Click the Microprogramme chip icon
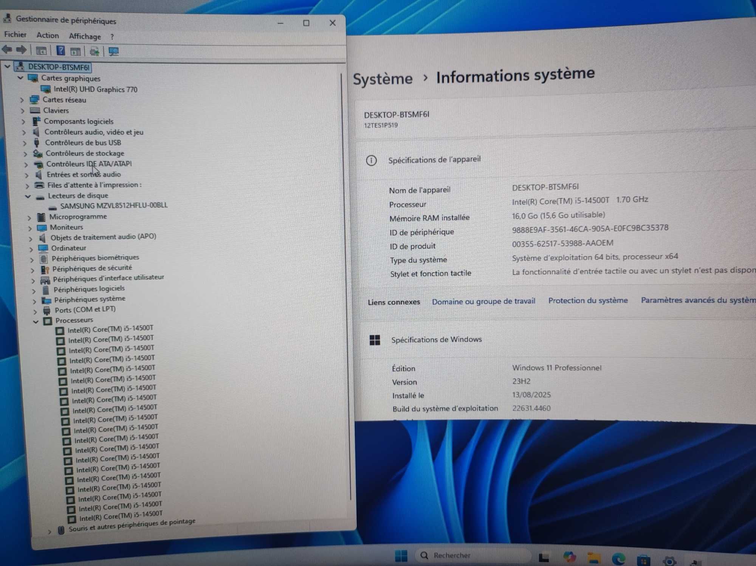Screen dimensions: 756x566 pos(41,217)
